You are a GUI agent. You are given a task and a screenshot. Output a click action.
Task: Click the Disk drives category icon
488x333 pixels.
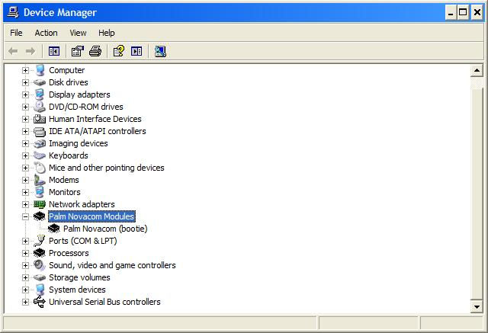tap(40, 82)
